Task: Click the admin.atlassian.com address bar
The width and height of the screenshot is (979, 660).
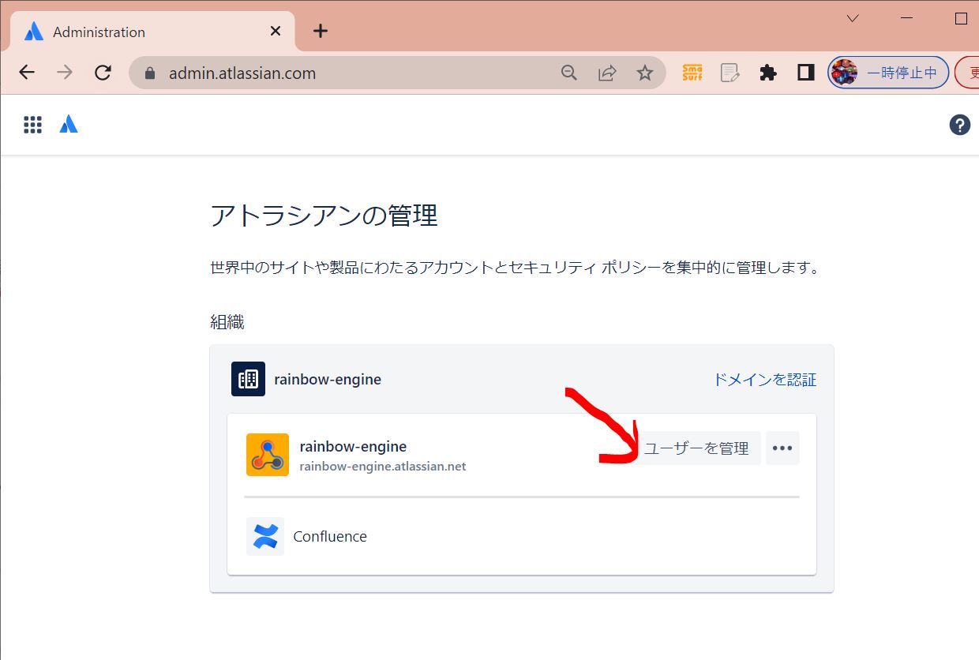Action: (347, 73)
